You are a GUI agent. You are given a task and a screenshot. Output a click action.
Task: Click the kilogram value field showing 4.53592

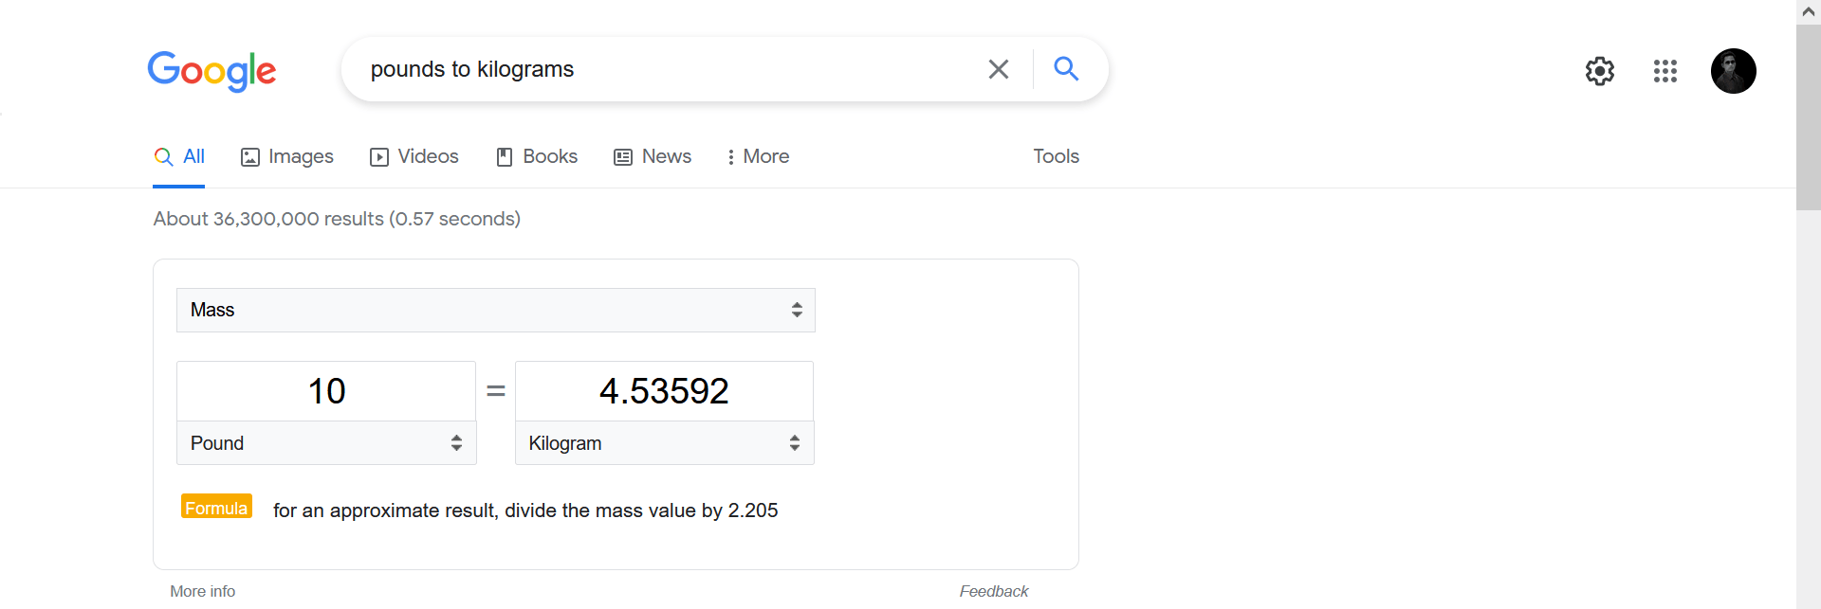point(664,391)
